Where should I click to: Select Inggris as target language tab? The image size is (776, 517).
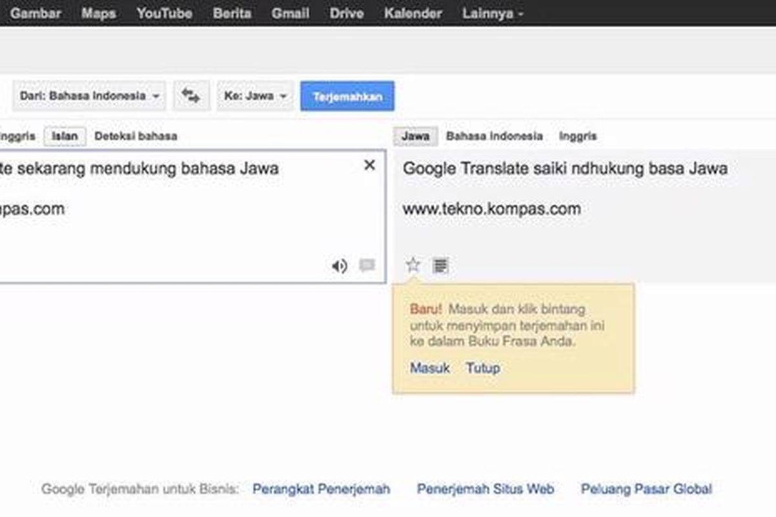click(x=577, y=136)
